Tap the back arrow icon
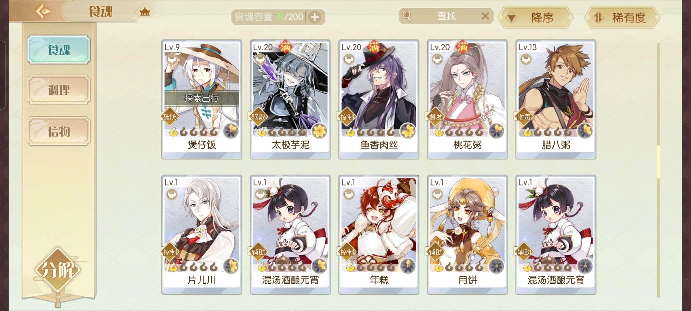The width and height of the screenshot is (691, 311). click(x=43, y=12)
